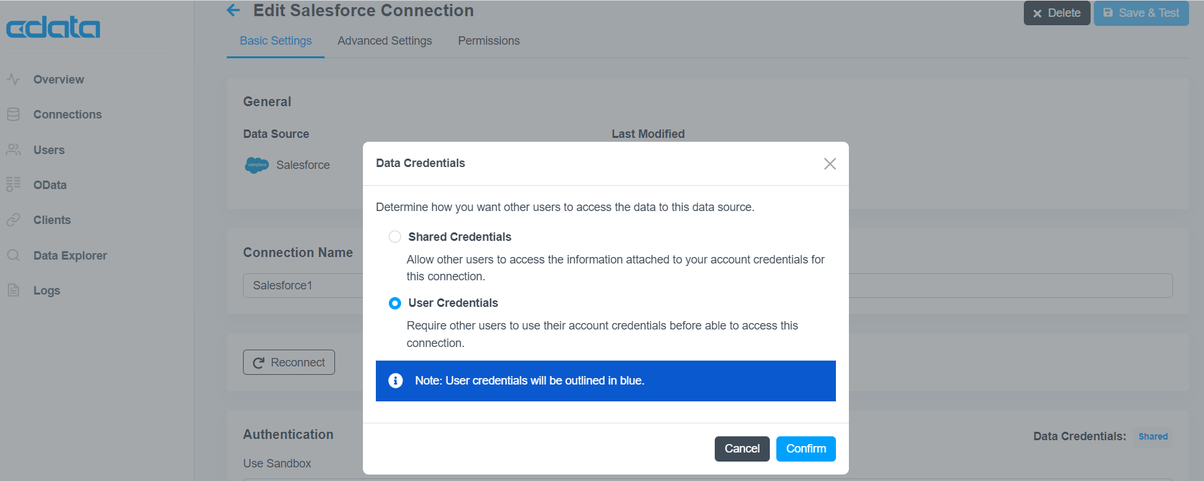Click the back arrow beside Edit Salesforce Connection
This screenshot has height=481, width=1204.
tap(233, 10)
